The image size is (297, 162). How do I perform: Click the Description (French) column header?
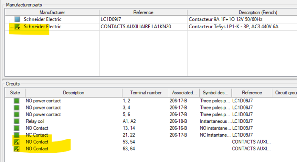(x=242, y=12)
